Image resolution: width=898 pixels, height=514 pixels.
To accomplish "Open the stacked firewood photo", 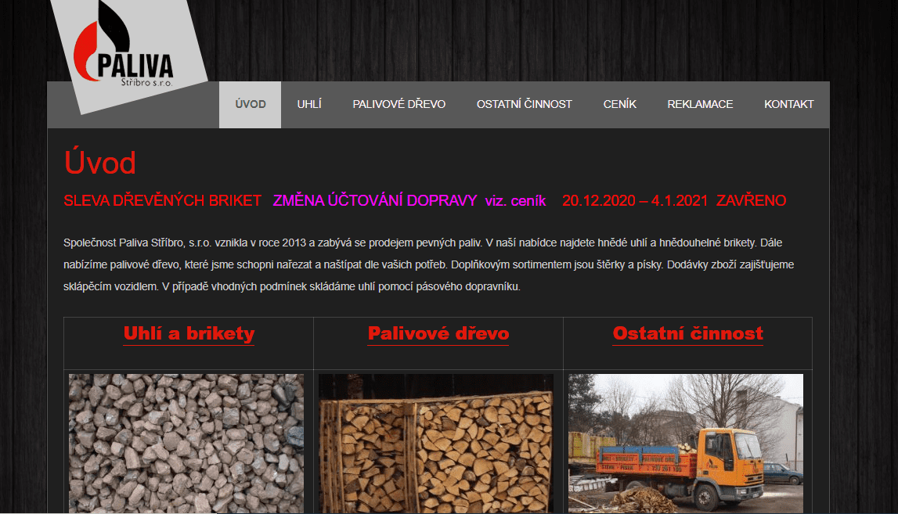I will pyautogui.click(x=436, y=443).
